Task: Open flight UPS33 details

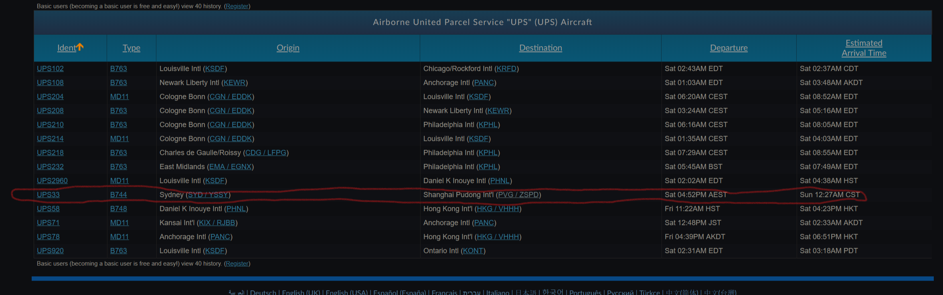Action: (48, 195)
